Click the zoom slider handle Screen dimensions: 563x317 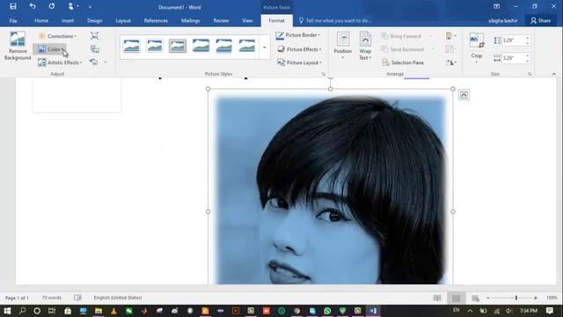tap(516, 298)
